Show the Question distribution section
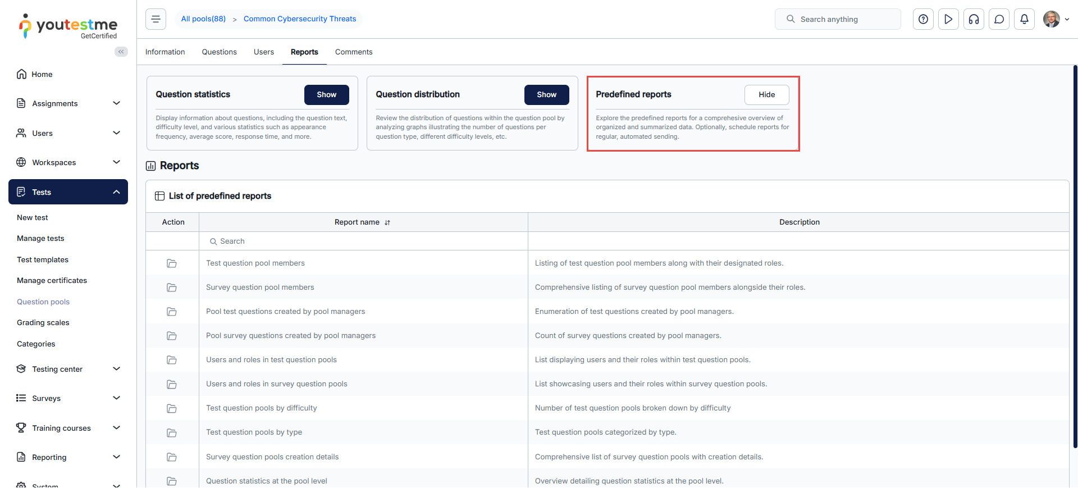The height and width of the screenshot is (488, 1078). point(546,95)
